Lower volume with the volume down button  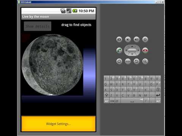click(128, 40)
